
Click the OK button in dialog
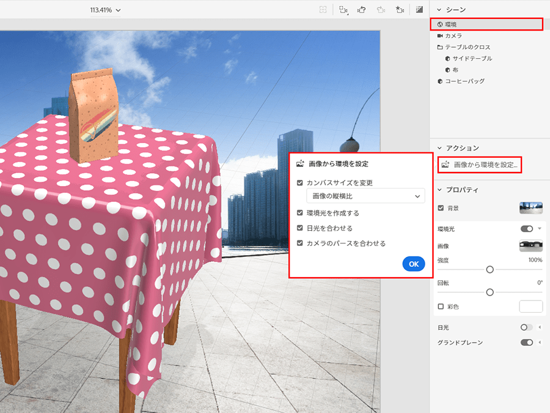pyautogui.click(x=414, y=264)
